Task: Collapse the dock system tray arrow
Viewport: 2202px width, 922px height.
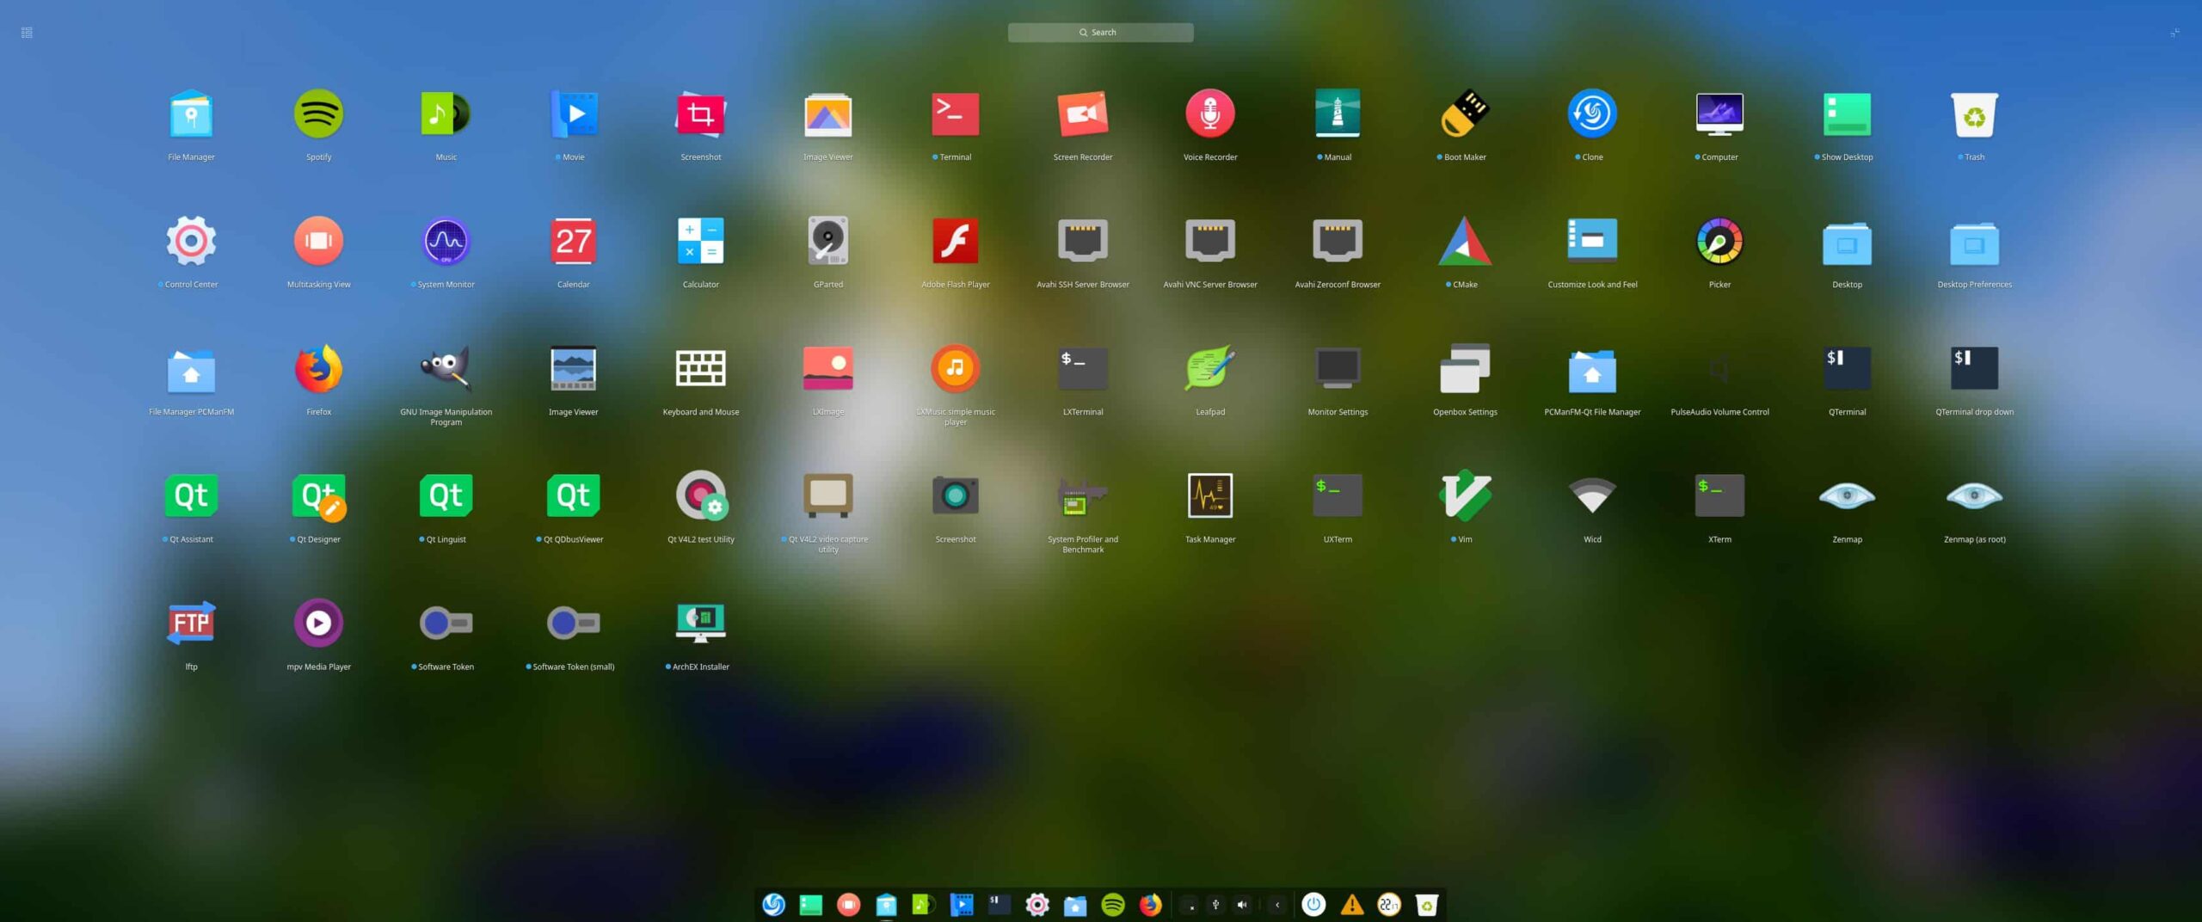Action: click(x=1277, y=905)
